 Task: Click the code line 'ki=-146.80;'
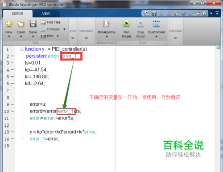pyautogui.click(x=37, y=77)
